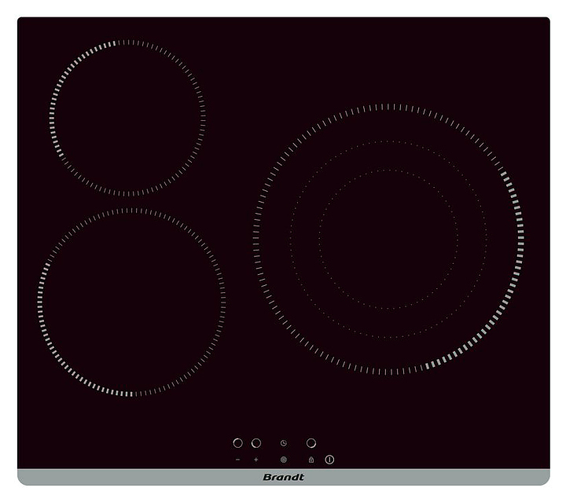Click the center of the top-left cooking zone
The width and height of the screenshot is (566, 502).
click(x=127, y=118)
